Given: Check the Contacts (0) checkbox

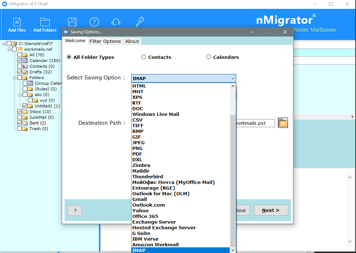Looking at the screenshot, I should click(20, 66).
